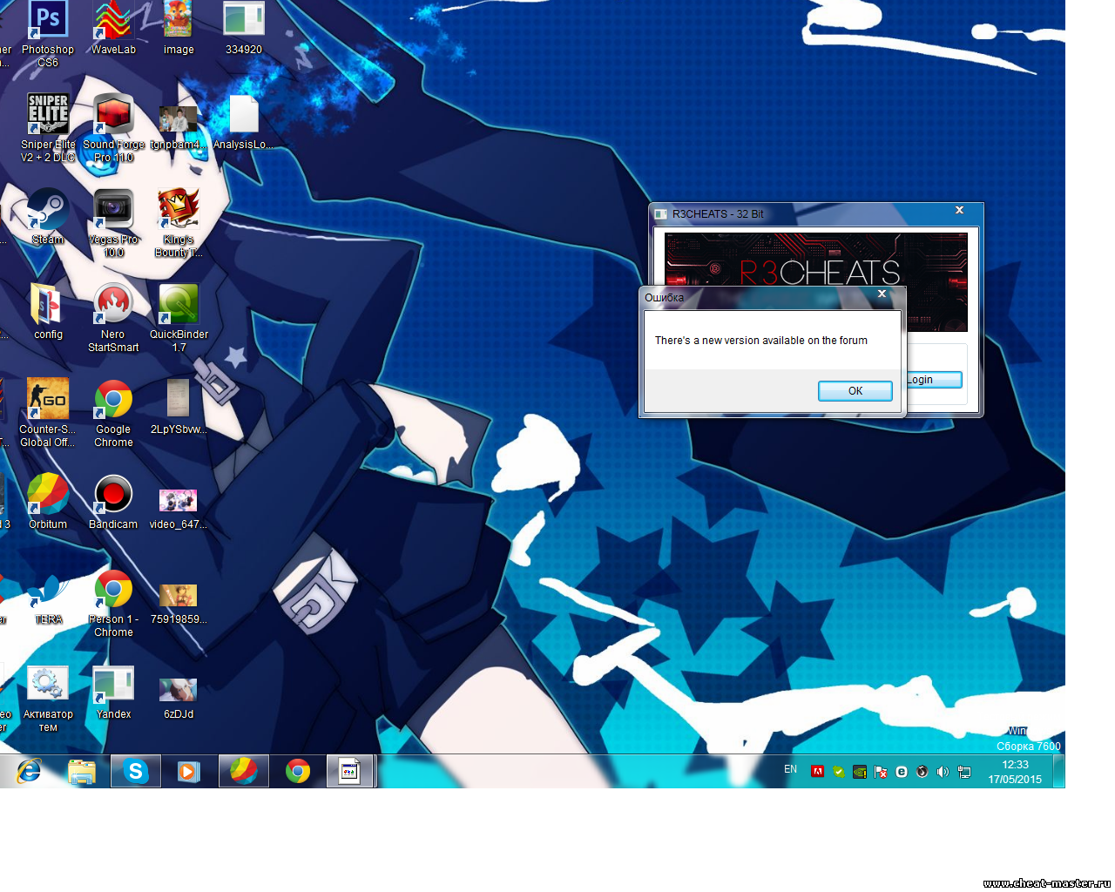
Task: Open QuickBinder 1.7 shortcut
Action: 179,318
